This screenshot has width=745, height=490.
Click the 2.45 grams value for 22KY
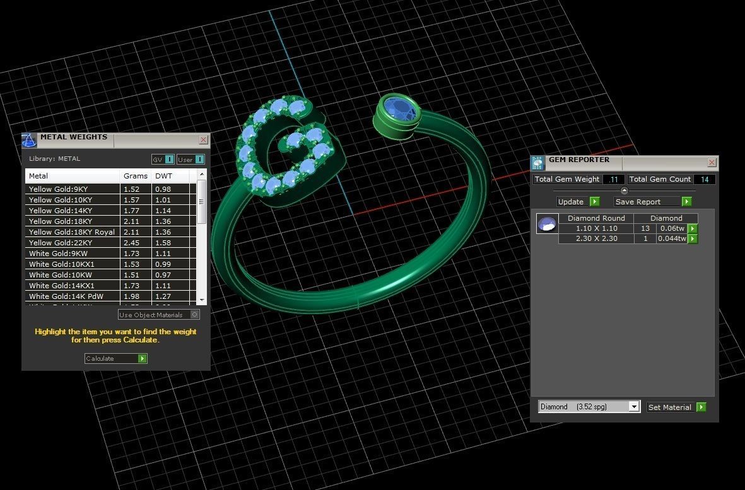click(132, 243)
